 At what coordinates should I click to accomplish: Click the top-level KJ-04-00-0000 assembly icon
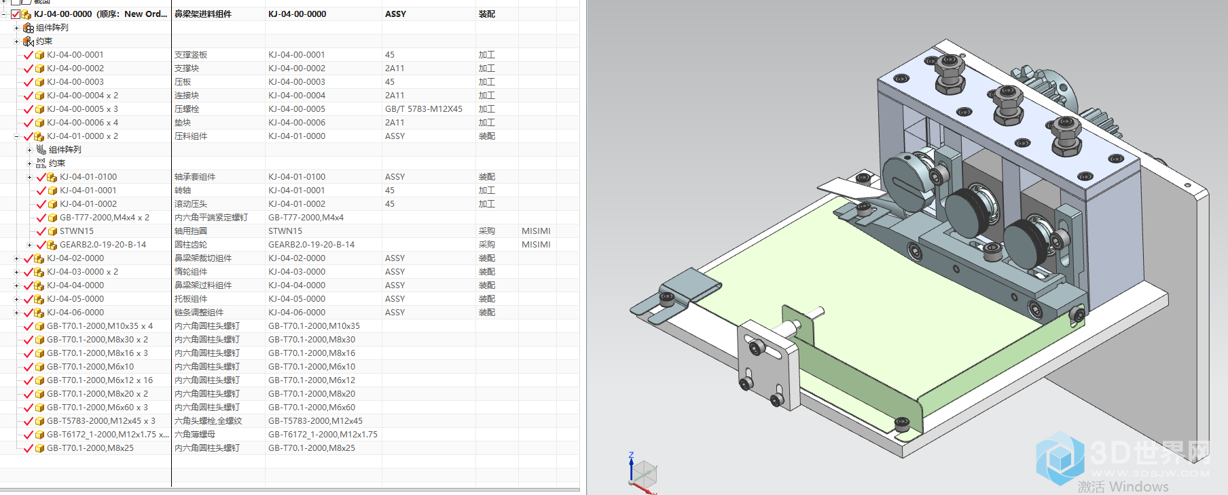[26, 14]
